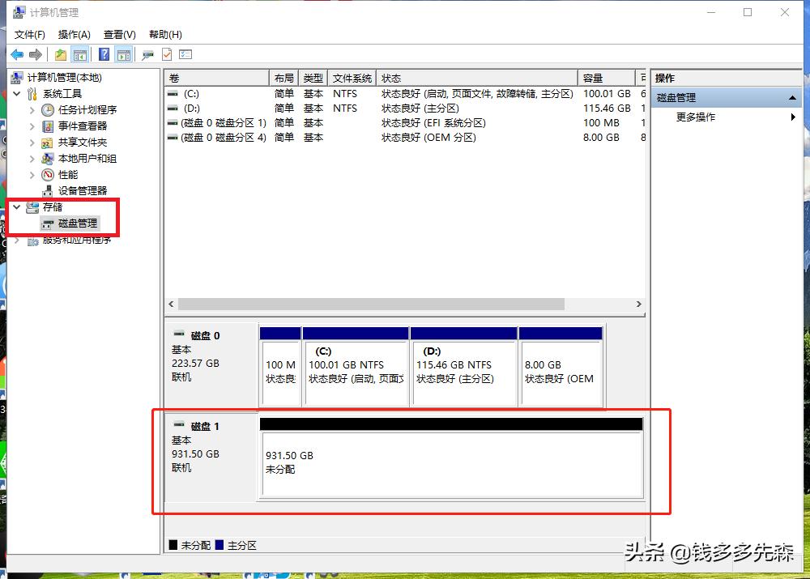Open Help using the question mark icon
The height and width of the screenshot is (579, 810).
(105, 54)
